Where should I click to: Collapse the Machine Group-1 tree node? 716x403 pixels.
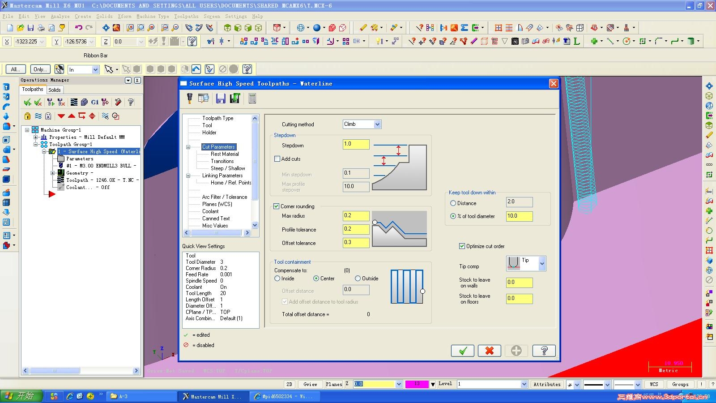pyautogui.click(x=27, y=130)
